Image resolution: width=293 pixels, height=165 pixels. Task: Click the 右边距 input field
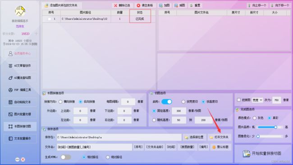pyautogui.click(x=124, y=120)
